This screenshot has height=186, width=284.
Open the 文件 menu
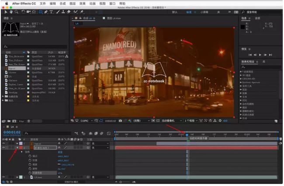click(x=43, y=3)
